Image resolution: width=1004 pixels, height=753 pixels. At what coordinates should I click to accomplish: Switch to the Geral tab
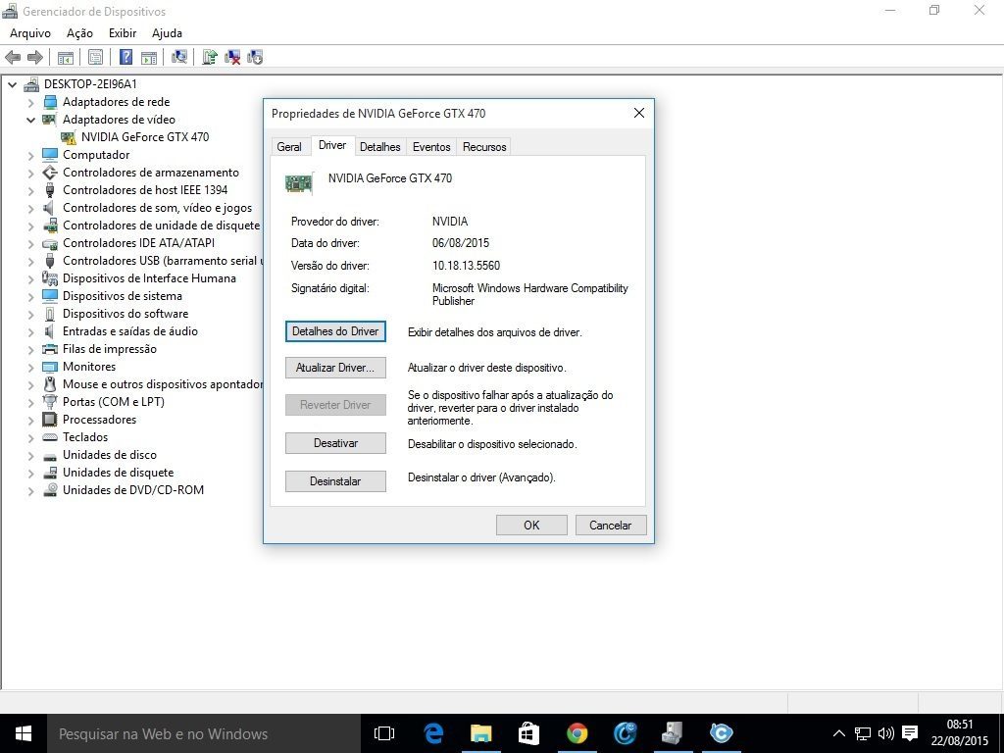pos(289,147)
